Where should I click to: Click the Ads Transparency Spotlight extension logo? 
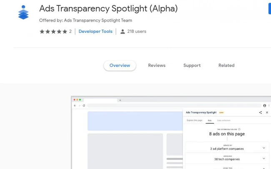click(23, 12)
